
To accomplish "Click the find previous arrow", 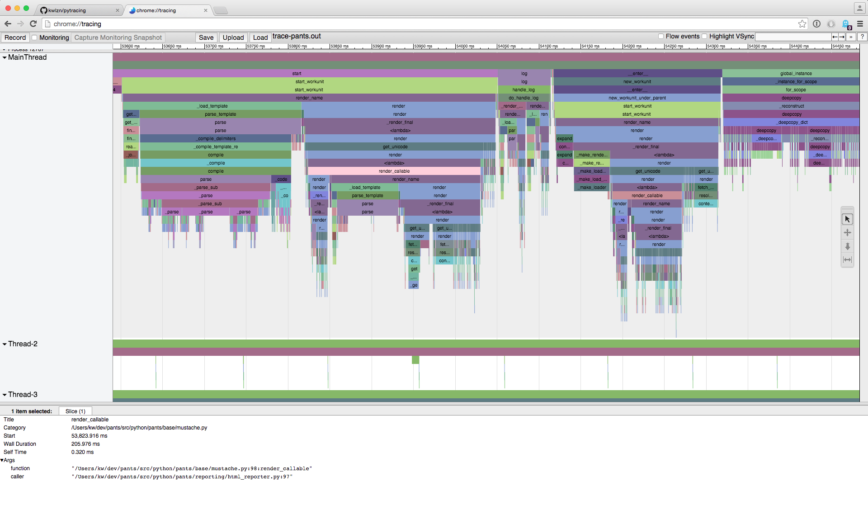I will [x=835, y=37].
